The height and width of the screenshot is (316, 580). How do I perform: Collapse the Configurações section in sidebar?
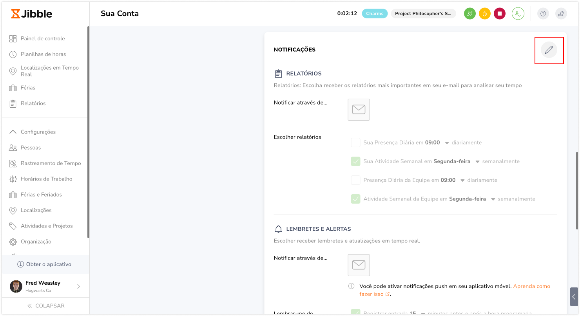(13, 132)
